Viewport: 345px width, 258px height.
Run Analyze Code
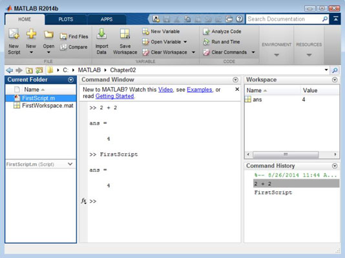pyautogui.click(x=222, y=32)
